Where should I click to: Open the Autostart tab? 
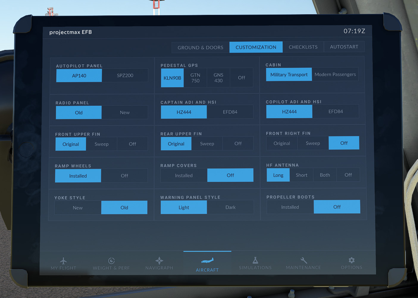click(x=344, y=46)
